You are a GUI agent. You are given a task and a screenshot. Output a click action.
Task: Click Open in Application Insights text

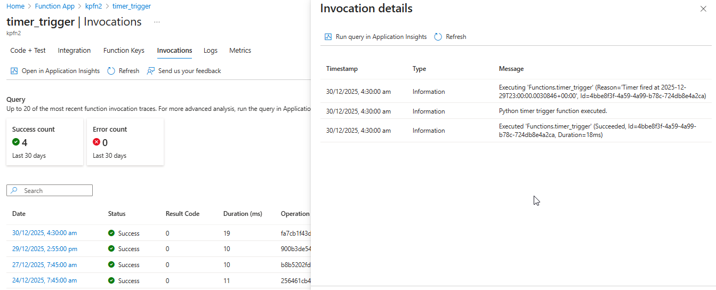coord(61,71)
